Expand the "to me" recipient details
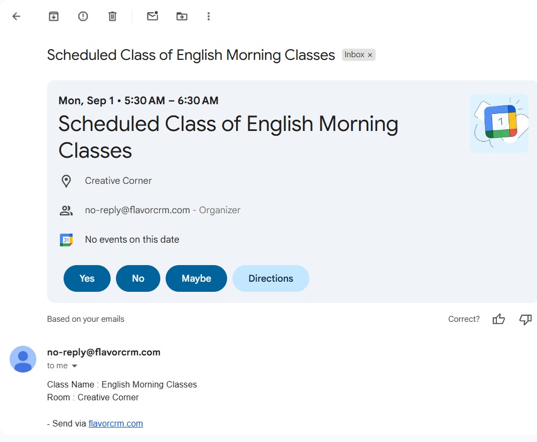Screen dimensions: 537x442 tap(74, 366)
